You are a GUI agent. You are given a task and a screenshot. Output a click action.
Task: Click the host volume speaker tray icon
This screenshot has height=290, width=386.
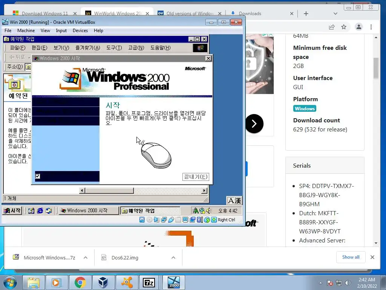(348, 283)
